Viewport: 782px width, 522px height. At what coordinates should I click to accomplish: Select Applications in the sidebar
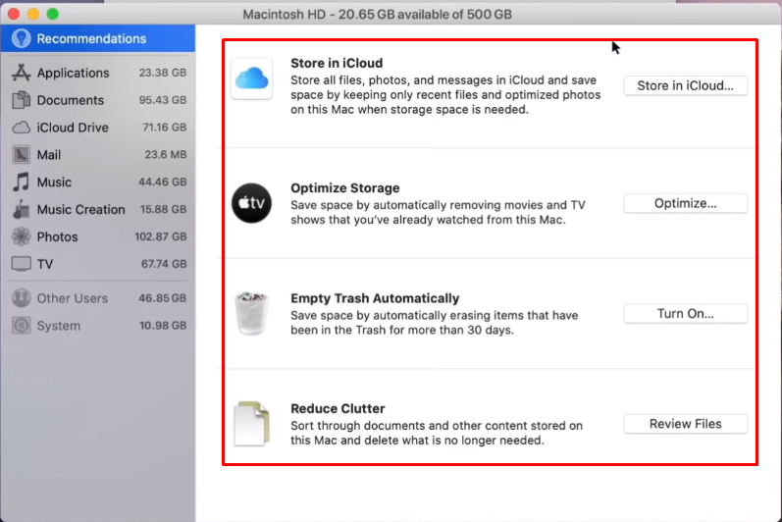click(x=73, y=73)
